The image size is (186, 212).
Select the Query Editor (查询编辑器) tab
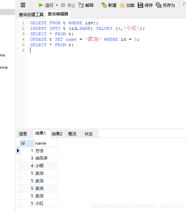pyautogui.click(x=58, y=14)
